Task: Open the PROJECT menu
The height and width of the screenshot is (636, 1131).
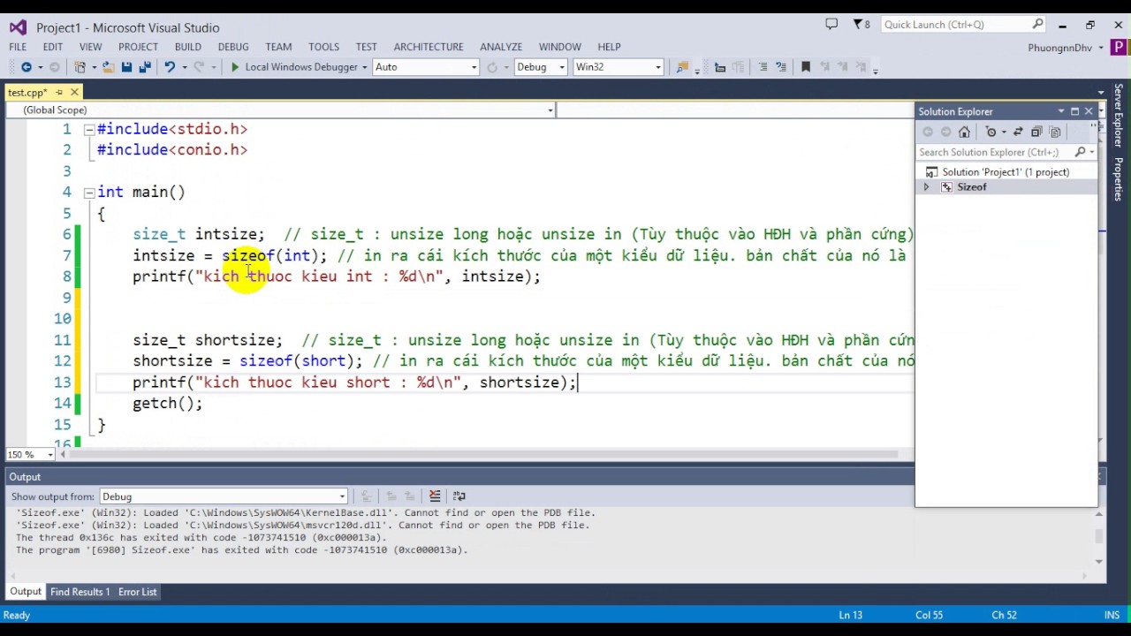Action: [x=138, y=47]
